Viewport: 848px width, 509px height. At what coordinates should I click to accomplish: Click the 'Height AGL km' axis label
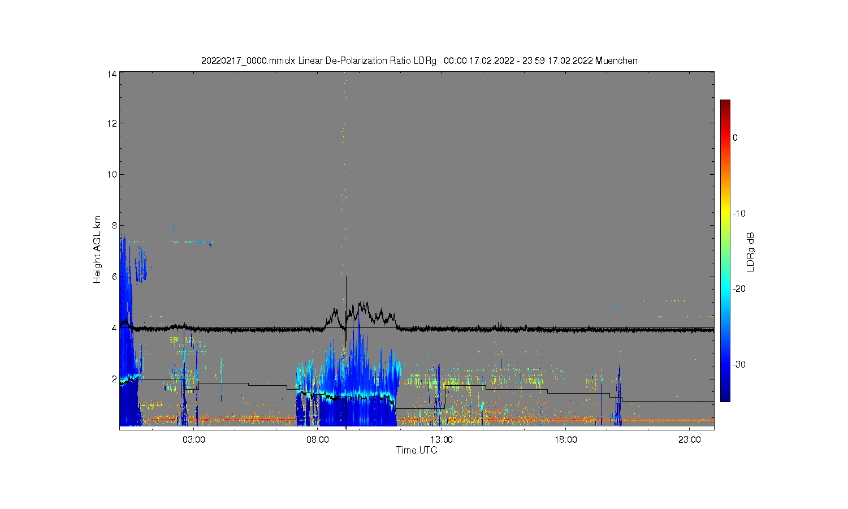[x=97, y=249]
